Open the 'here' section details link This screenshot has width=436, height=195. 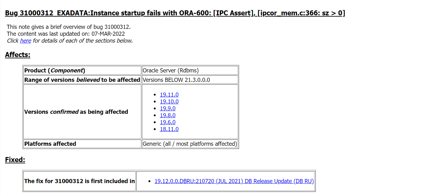pos(25,41)
